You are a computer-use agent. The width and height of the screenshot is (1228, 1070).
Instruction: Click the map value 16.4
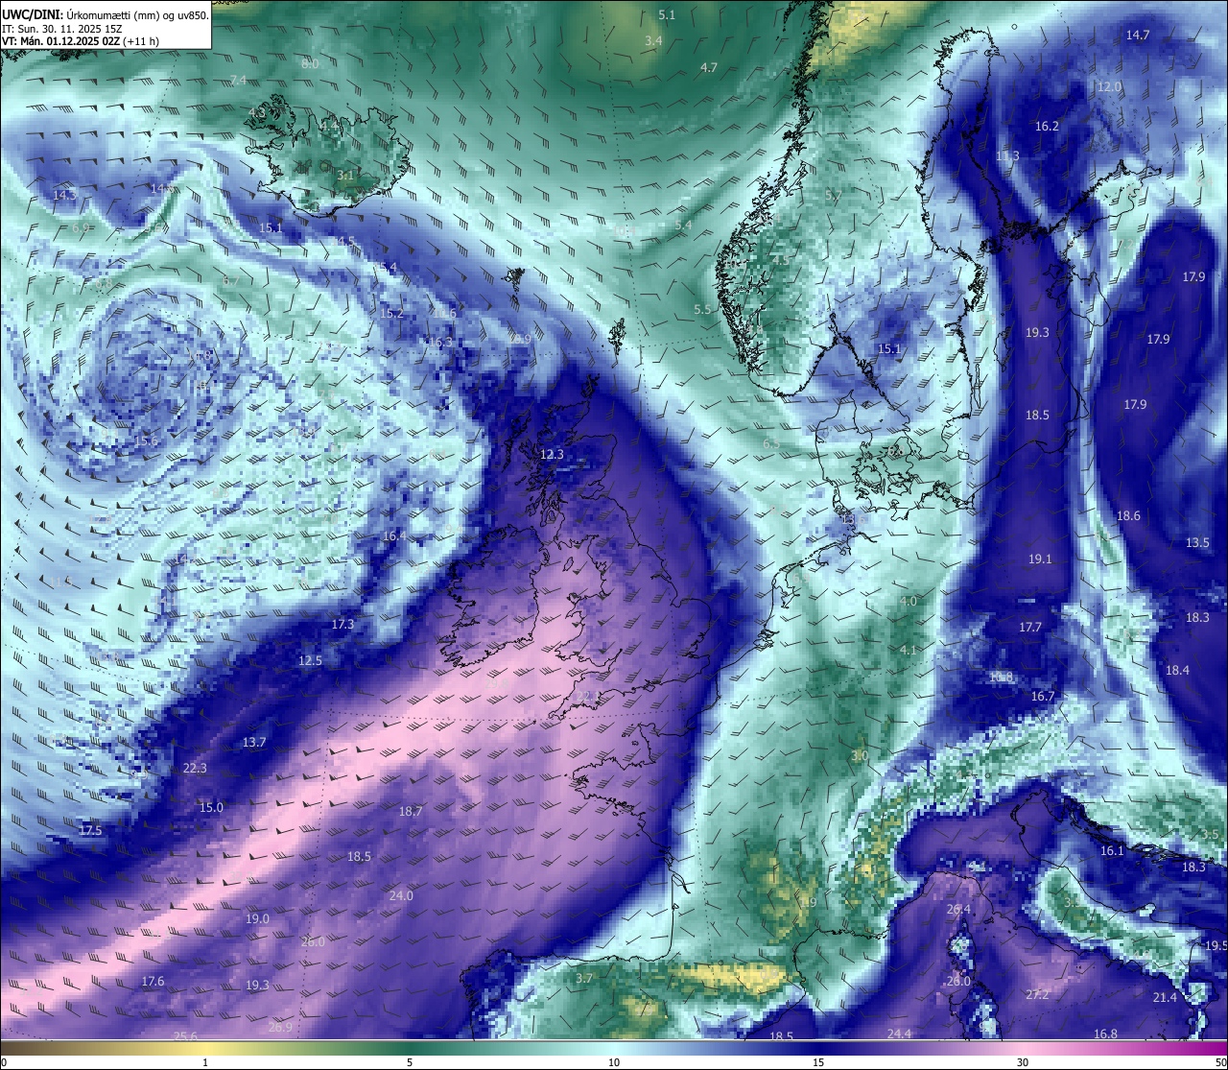click(394, 535)
